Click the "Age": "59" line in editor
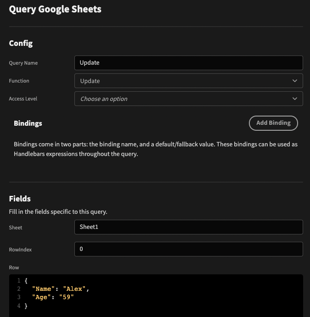 point(53,297)
